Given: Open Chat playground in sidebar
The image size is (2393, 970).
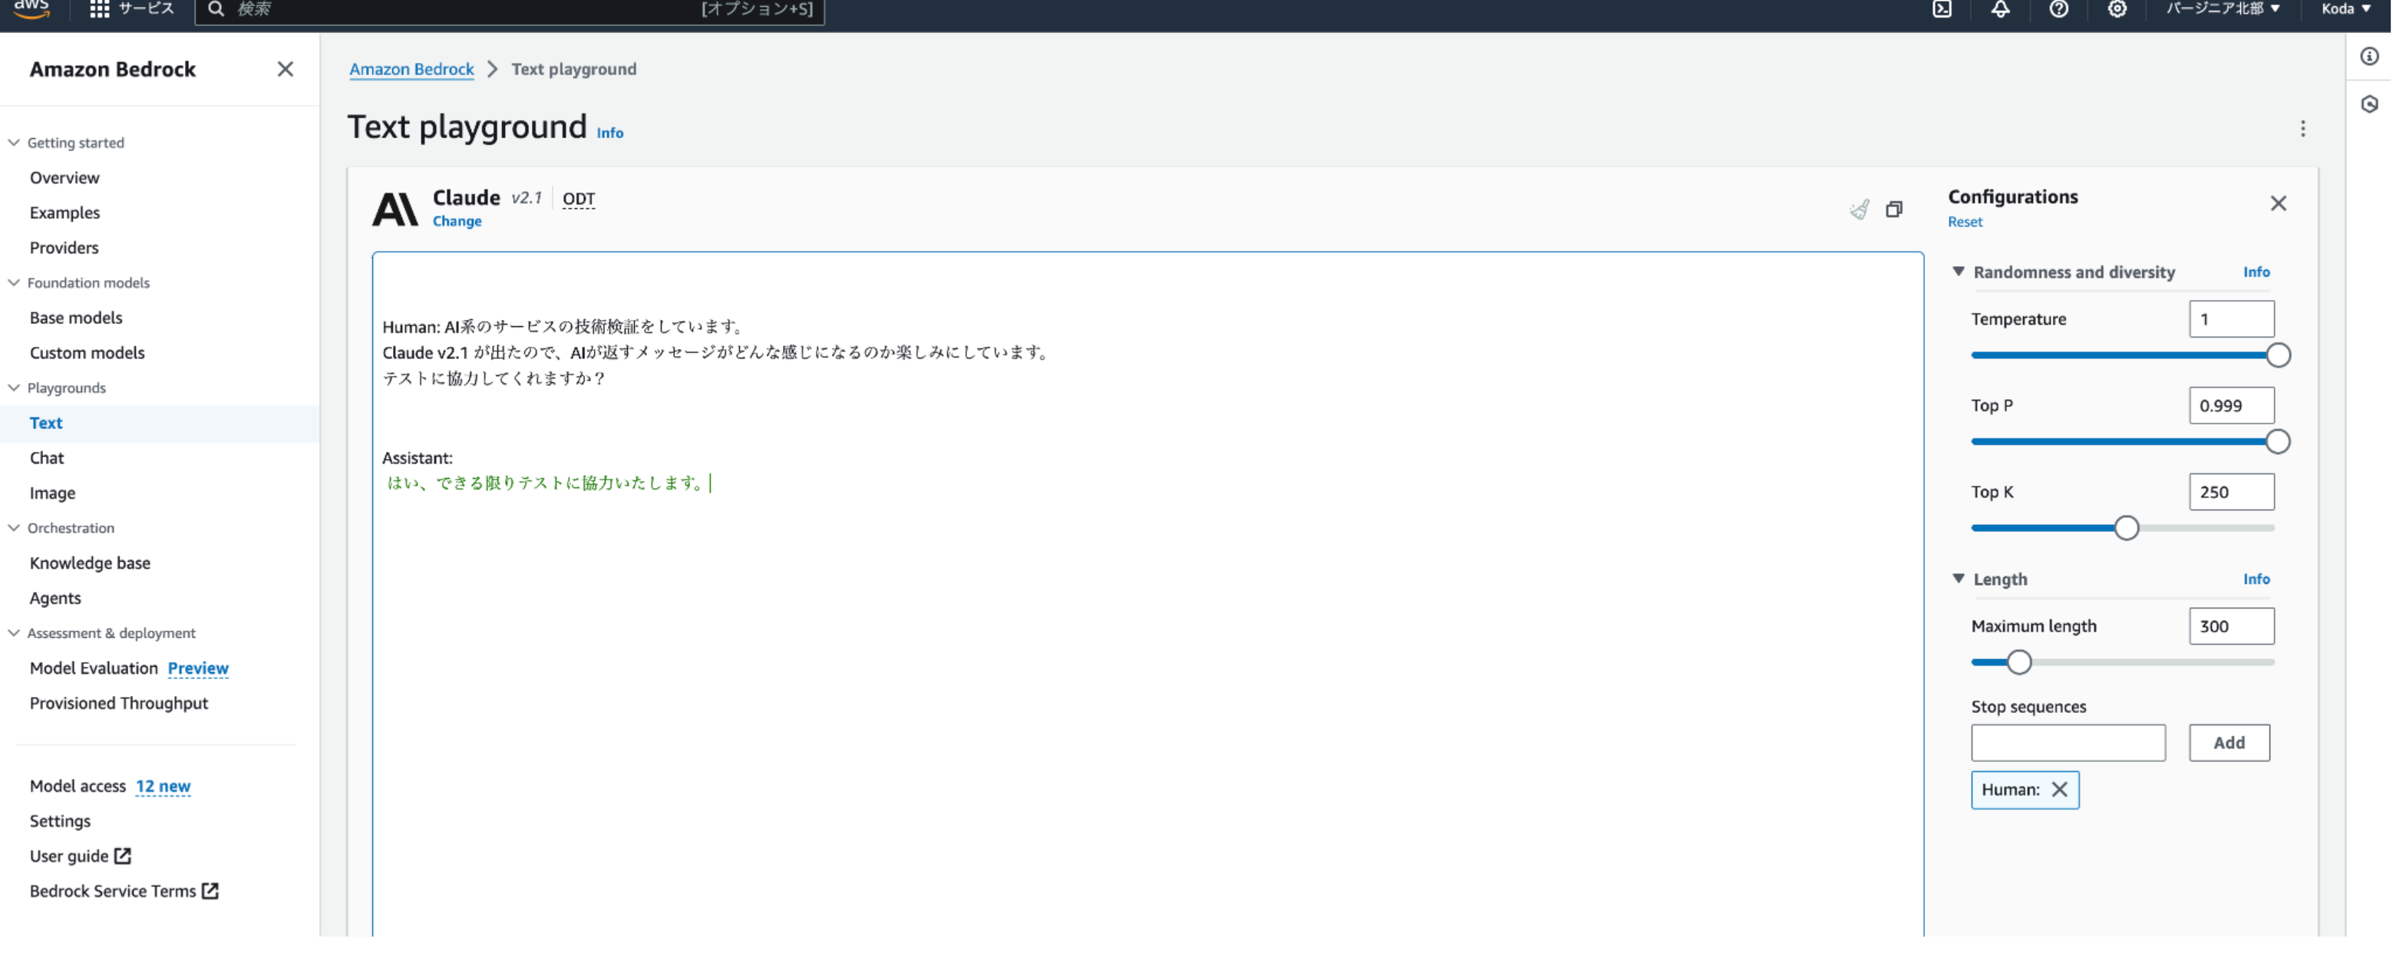Looking at the screenshot, I should pos(47,457).
